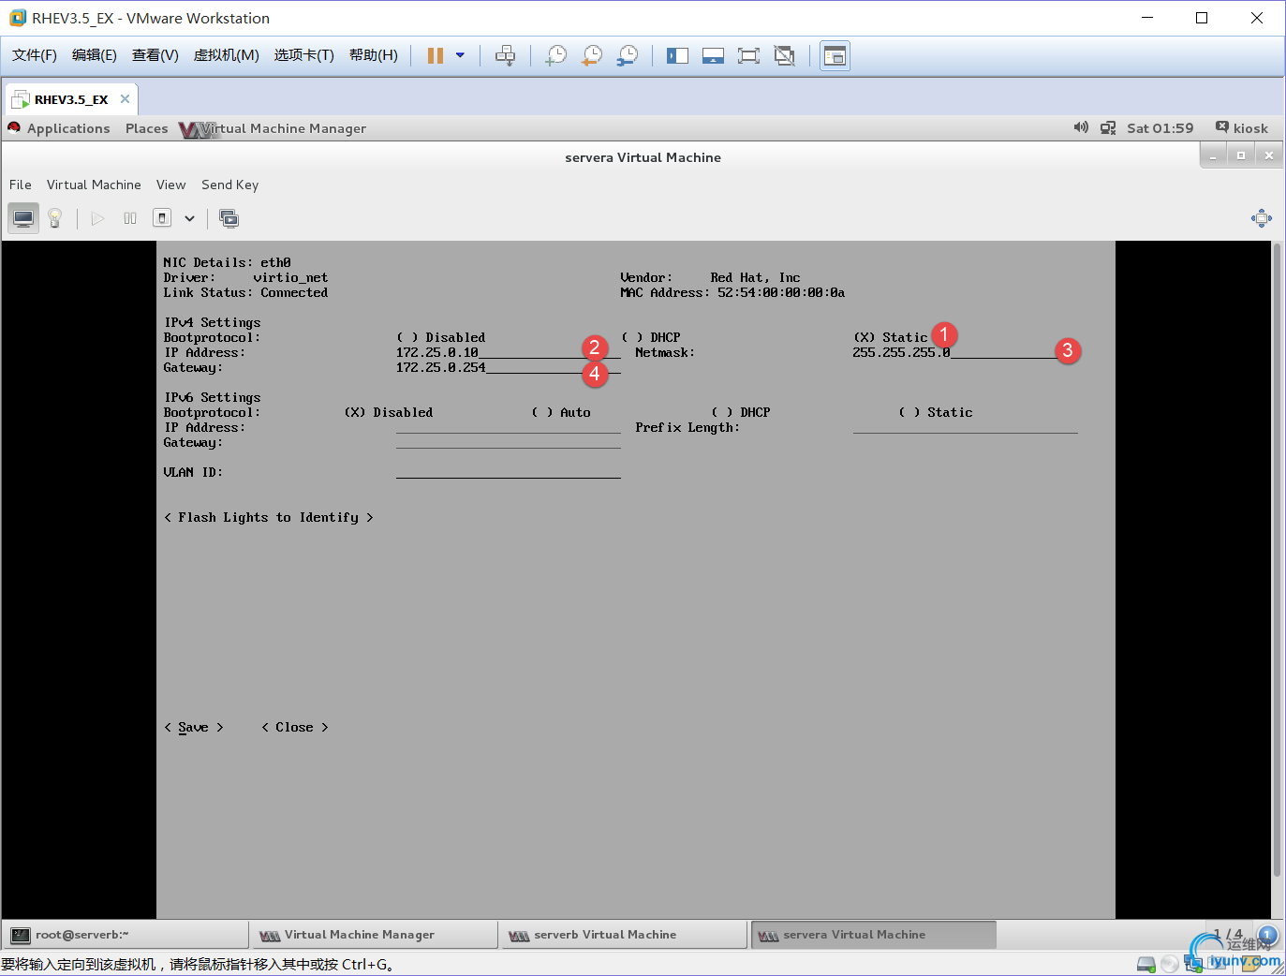Switch to serverb Virtual Machine taskbar item
Viewport: 1286px width, 976px height.
[625, 935]
